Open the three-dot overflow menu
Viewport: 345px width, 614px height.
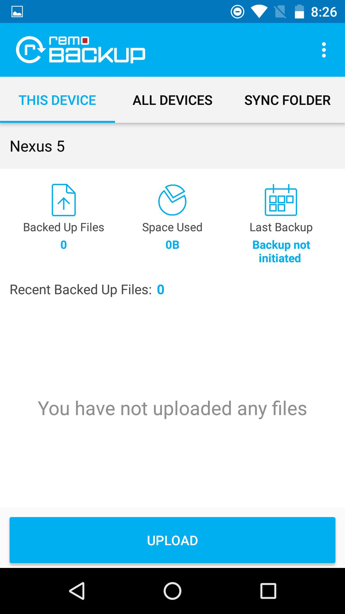[x=324, y=50]
